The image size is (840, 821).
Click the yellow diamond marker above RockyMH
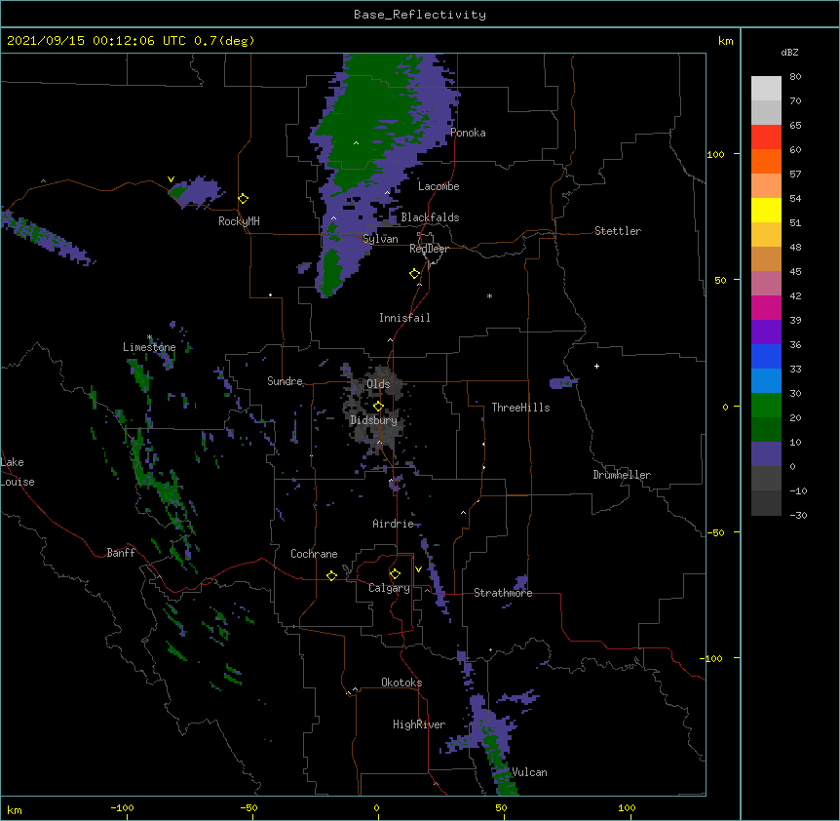[x=244, y=199]
